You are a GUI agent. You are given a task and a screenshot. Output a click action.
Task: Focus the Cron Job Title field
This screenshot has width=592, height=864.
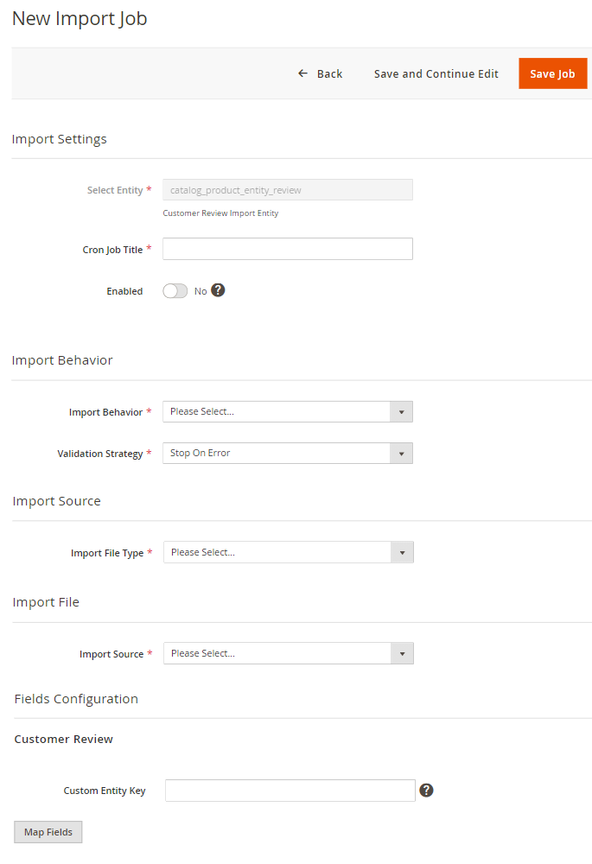tap(288, 249)
